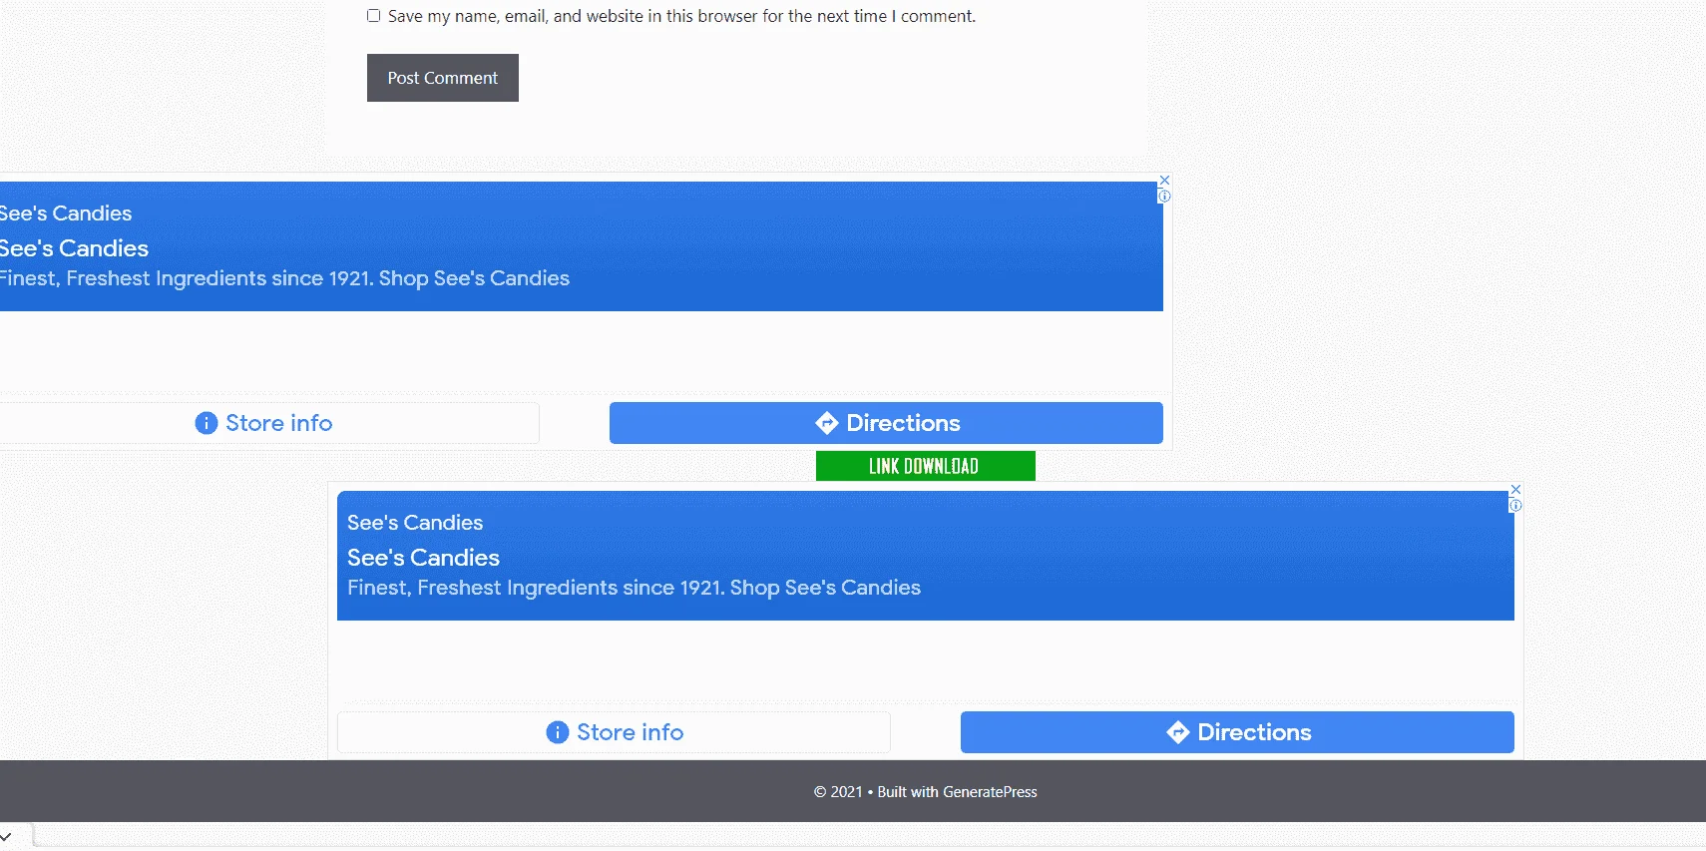Click the © 2021 footer text
Viewport: 1706px width, 851px height.
click(838, 792)
